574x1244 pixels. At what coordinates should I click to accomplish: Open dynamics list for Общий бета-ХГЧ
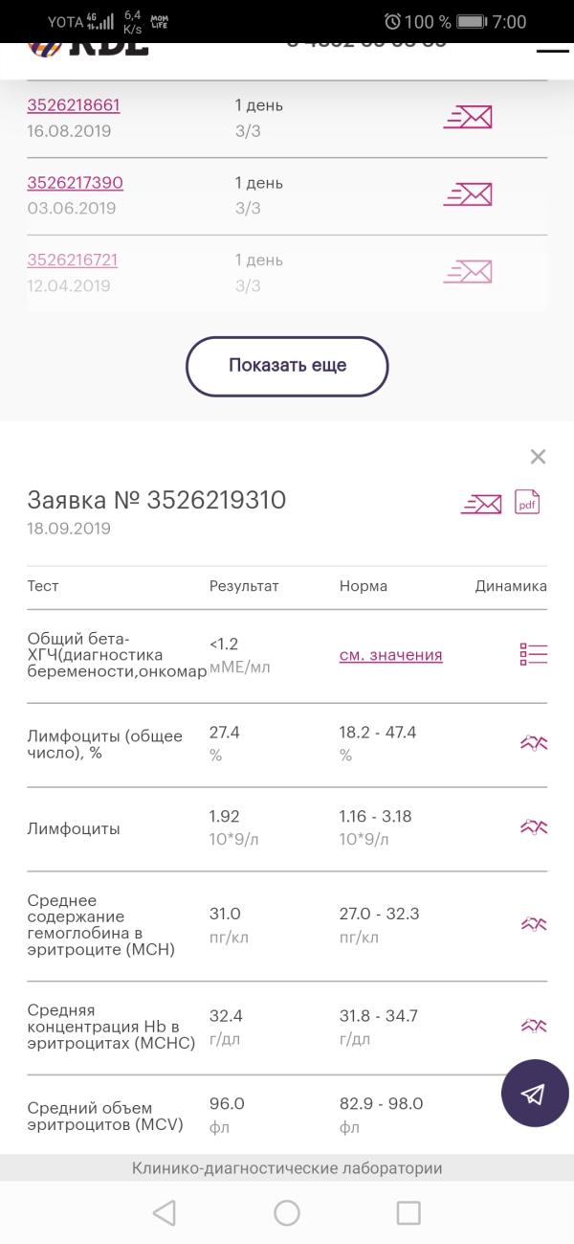(x=534, y=655)
